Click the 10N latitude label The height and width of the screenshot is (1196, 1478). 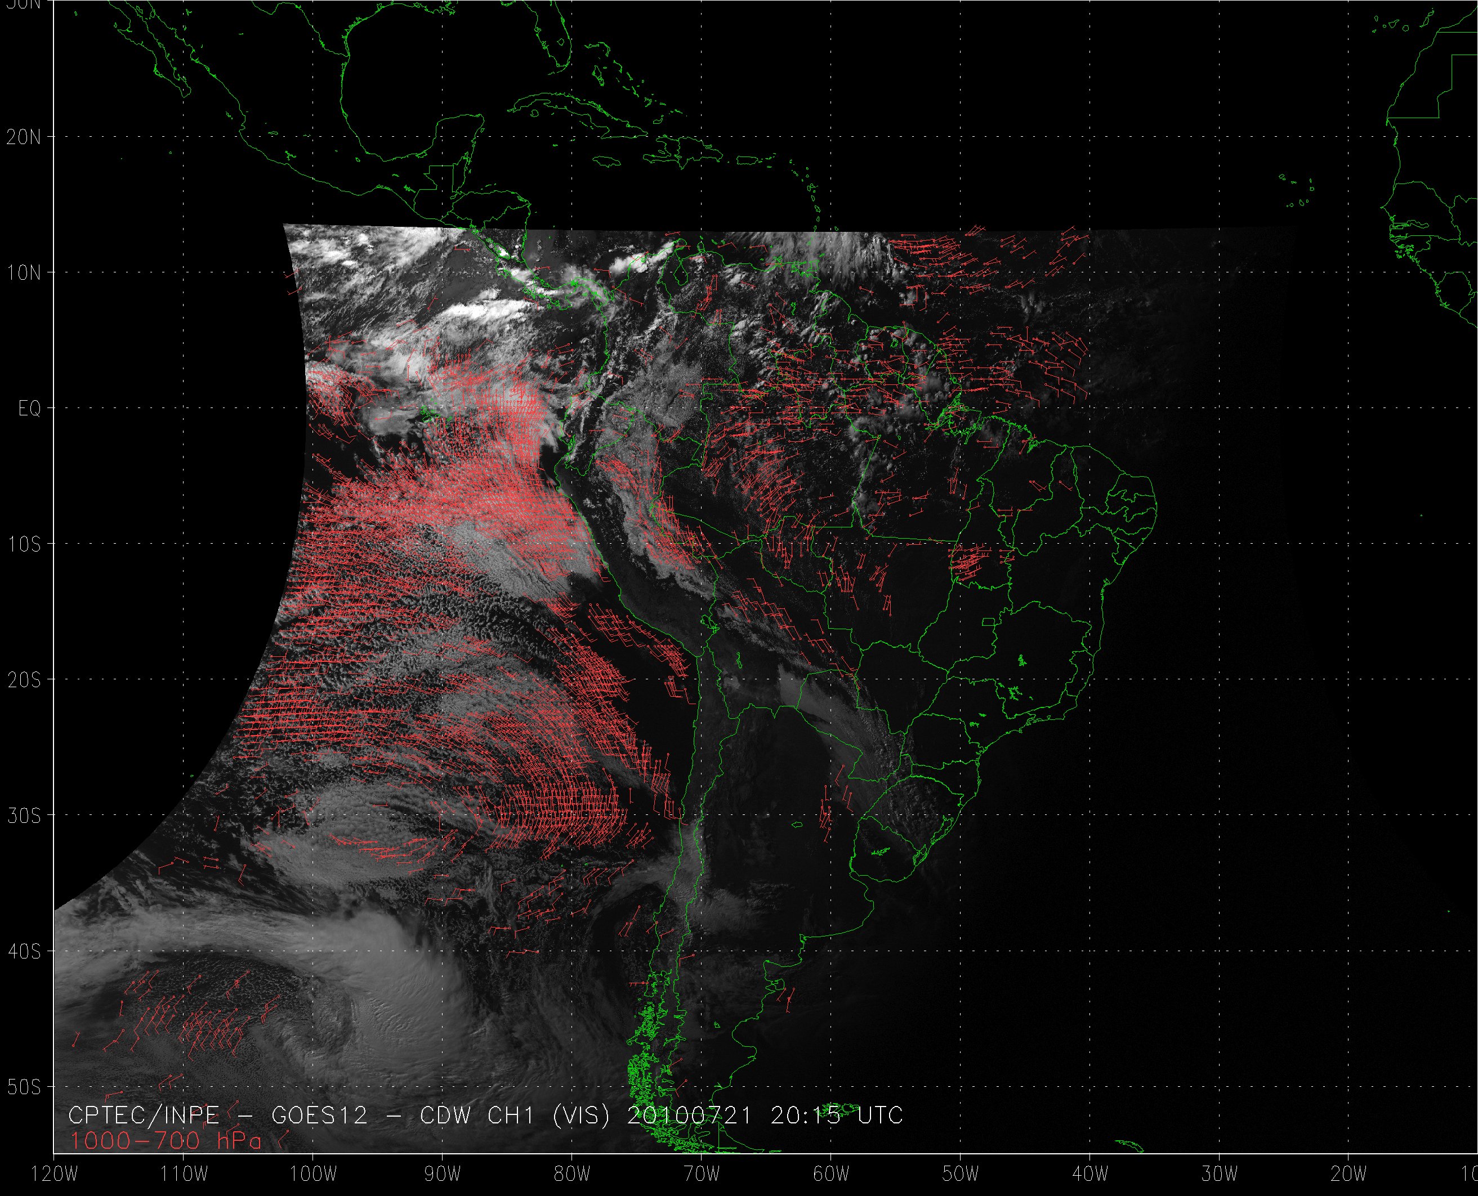click(24, 274)
